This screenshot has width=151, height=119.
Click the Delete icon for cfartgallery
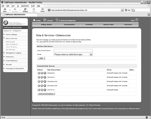45,73
